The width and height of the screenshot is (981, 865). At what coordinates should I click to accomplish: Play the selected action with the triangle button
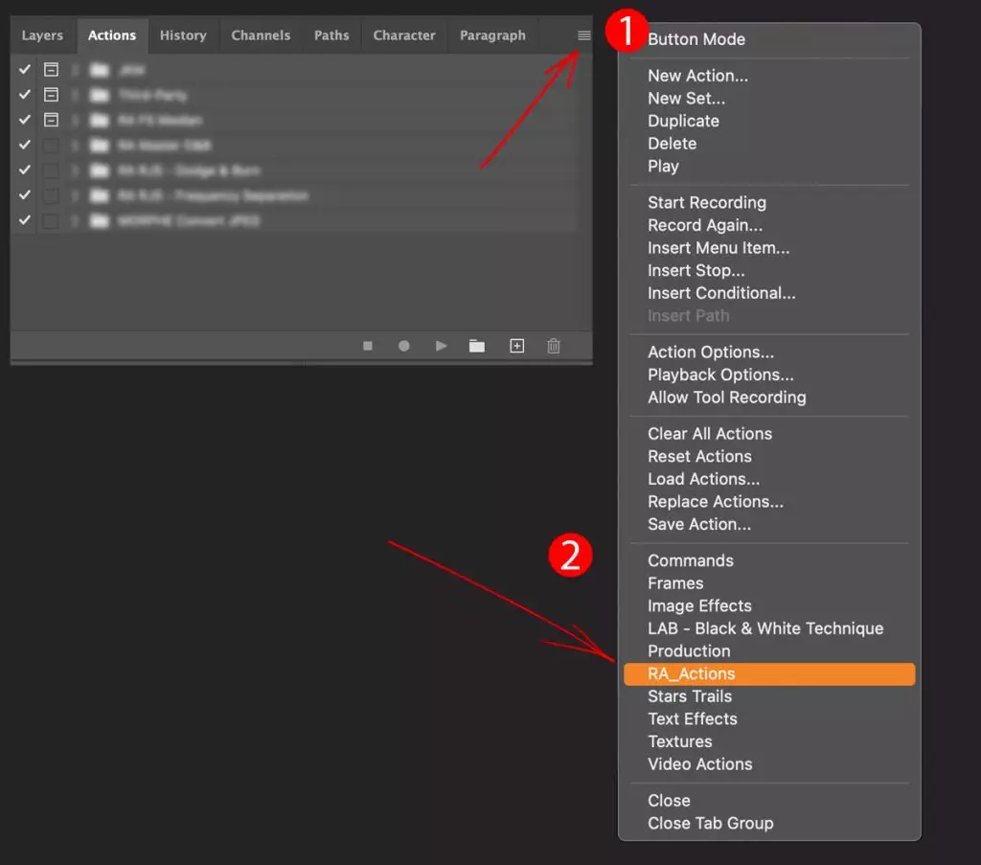click(441, 346)
